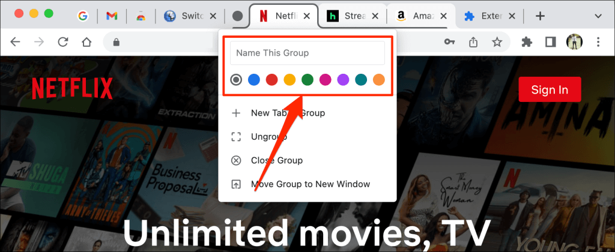Pick the red group color
615x252 pixels.
coord(272,80)
